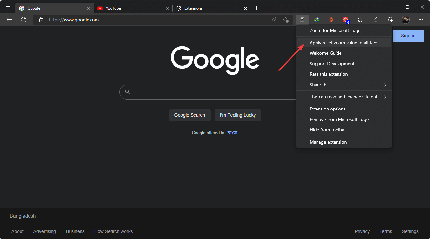The height and width of the screenshot is (239, 430).
Task: Click the profile avatar in toolbar
Action: 406,20
